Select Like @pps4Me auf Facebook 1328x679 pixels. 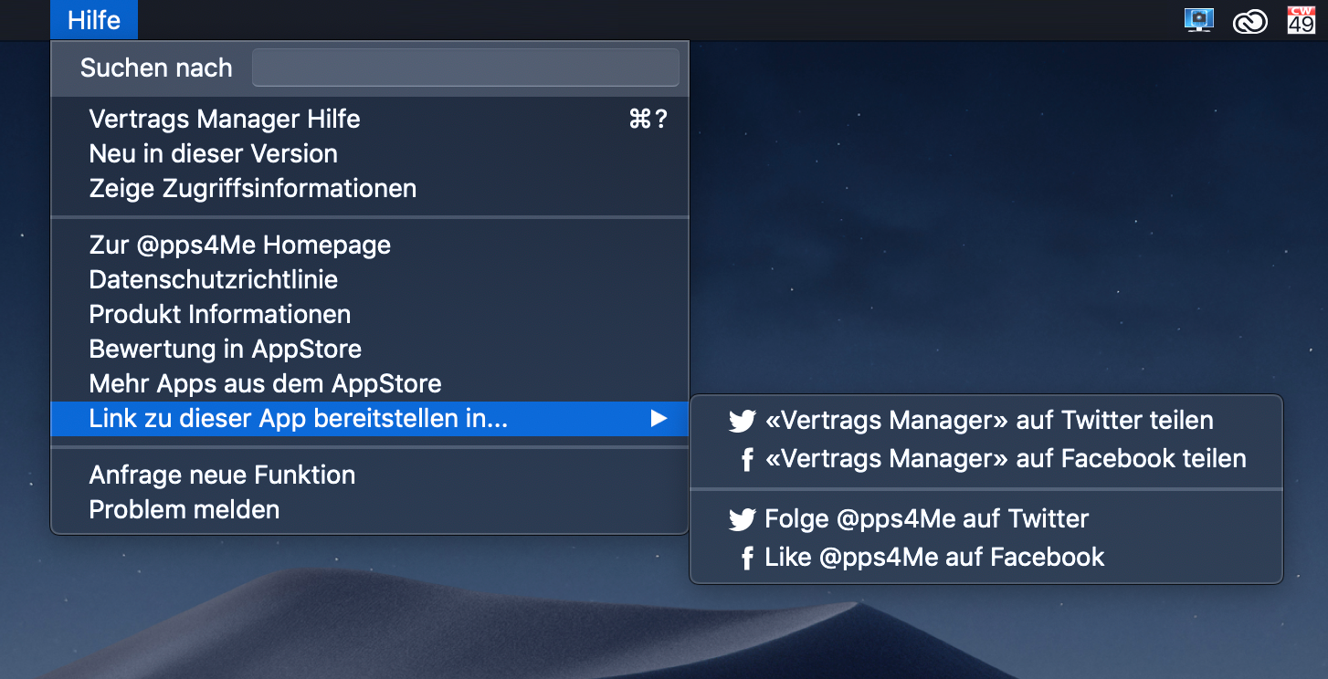point(986,557)
